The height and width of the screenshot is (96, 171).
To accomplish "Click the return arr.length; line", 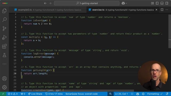I will pos(36,74).
